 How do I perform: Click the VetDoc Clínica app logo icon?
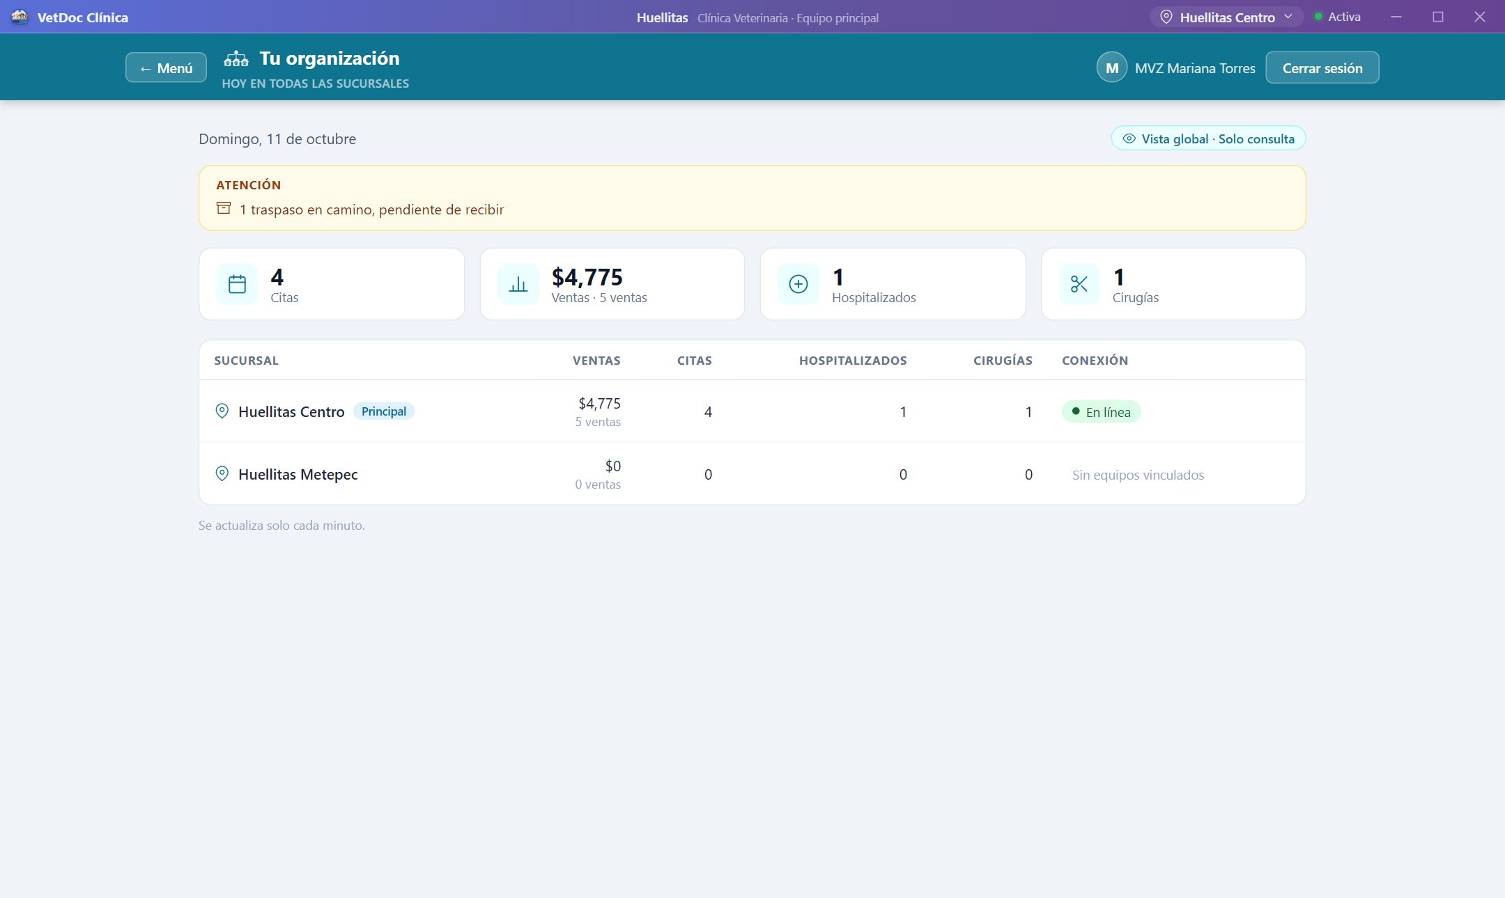pyautogui.click(x=20, y=17)
